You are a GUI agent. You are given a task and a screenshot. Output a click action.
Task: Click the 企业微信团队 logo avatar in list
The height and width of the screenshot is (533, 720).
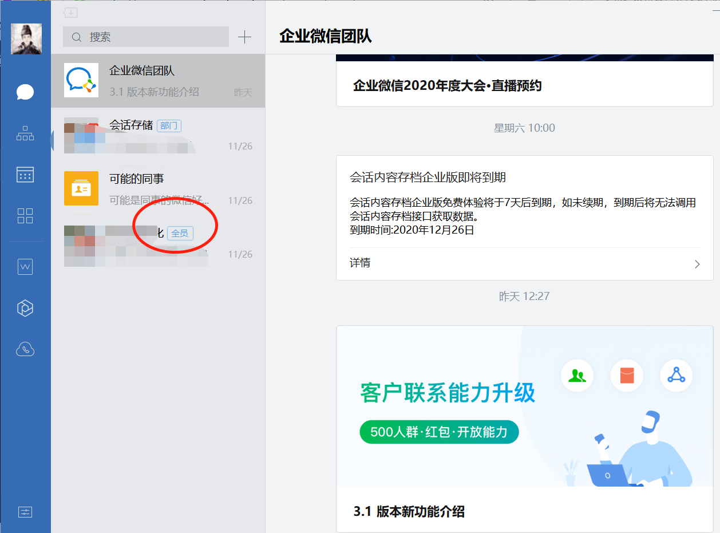(81, 80)
